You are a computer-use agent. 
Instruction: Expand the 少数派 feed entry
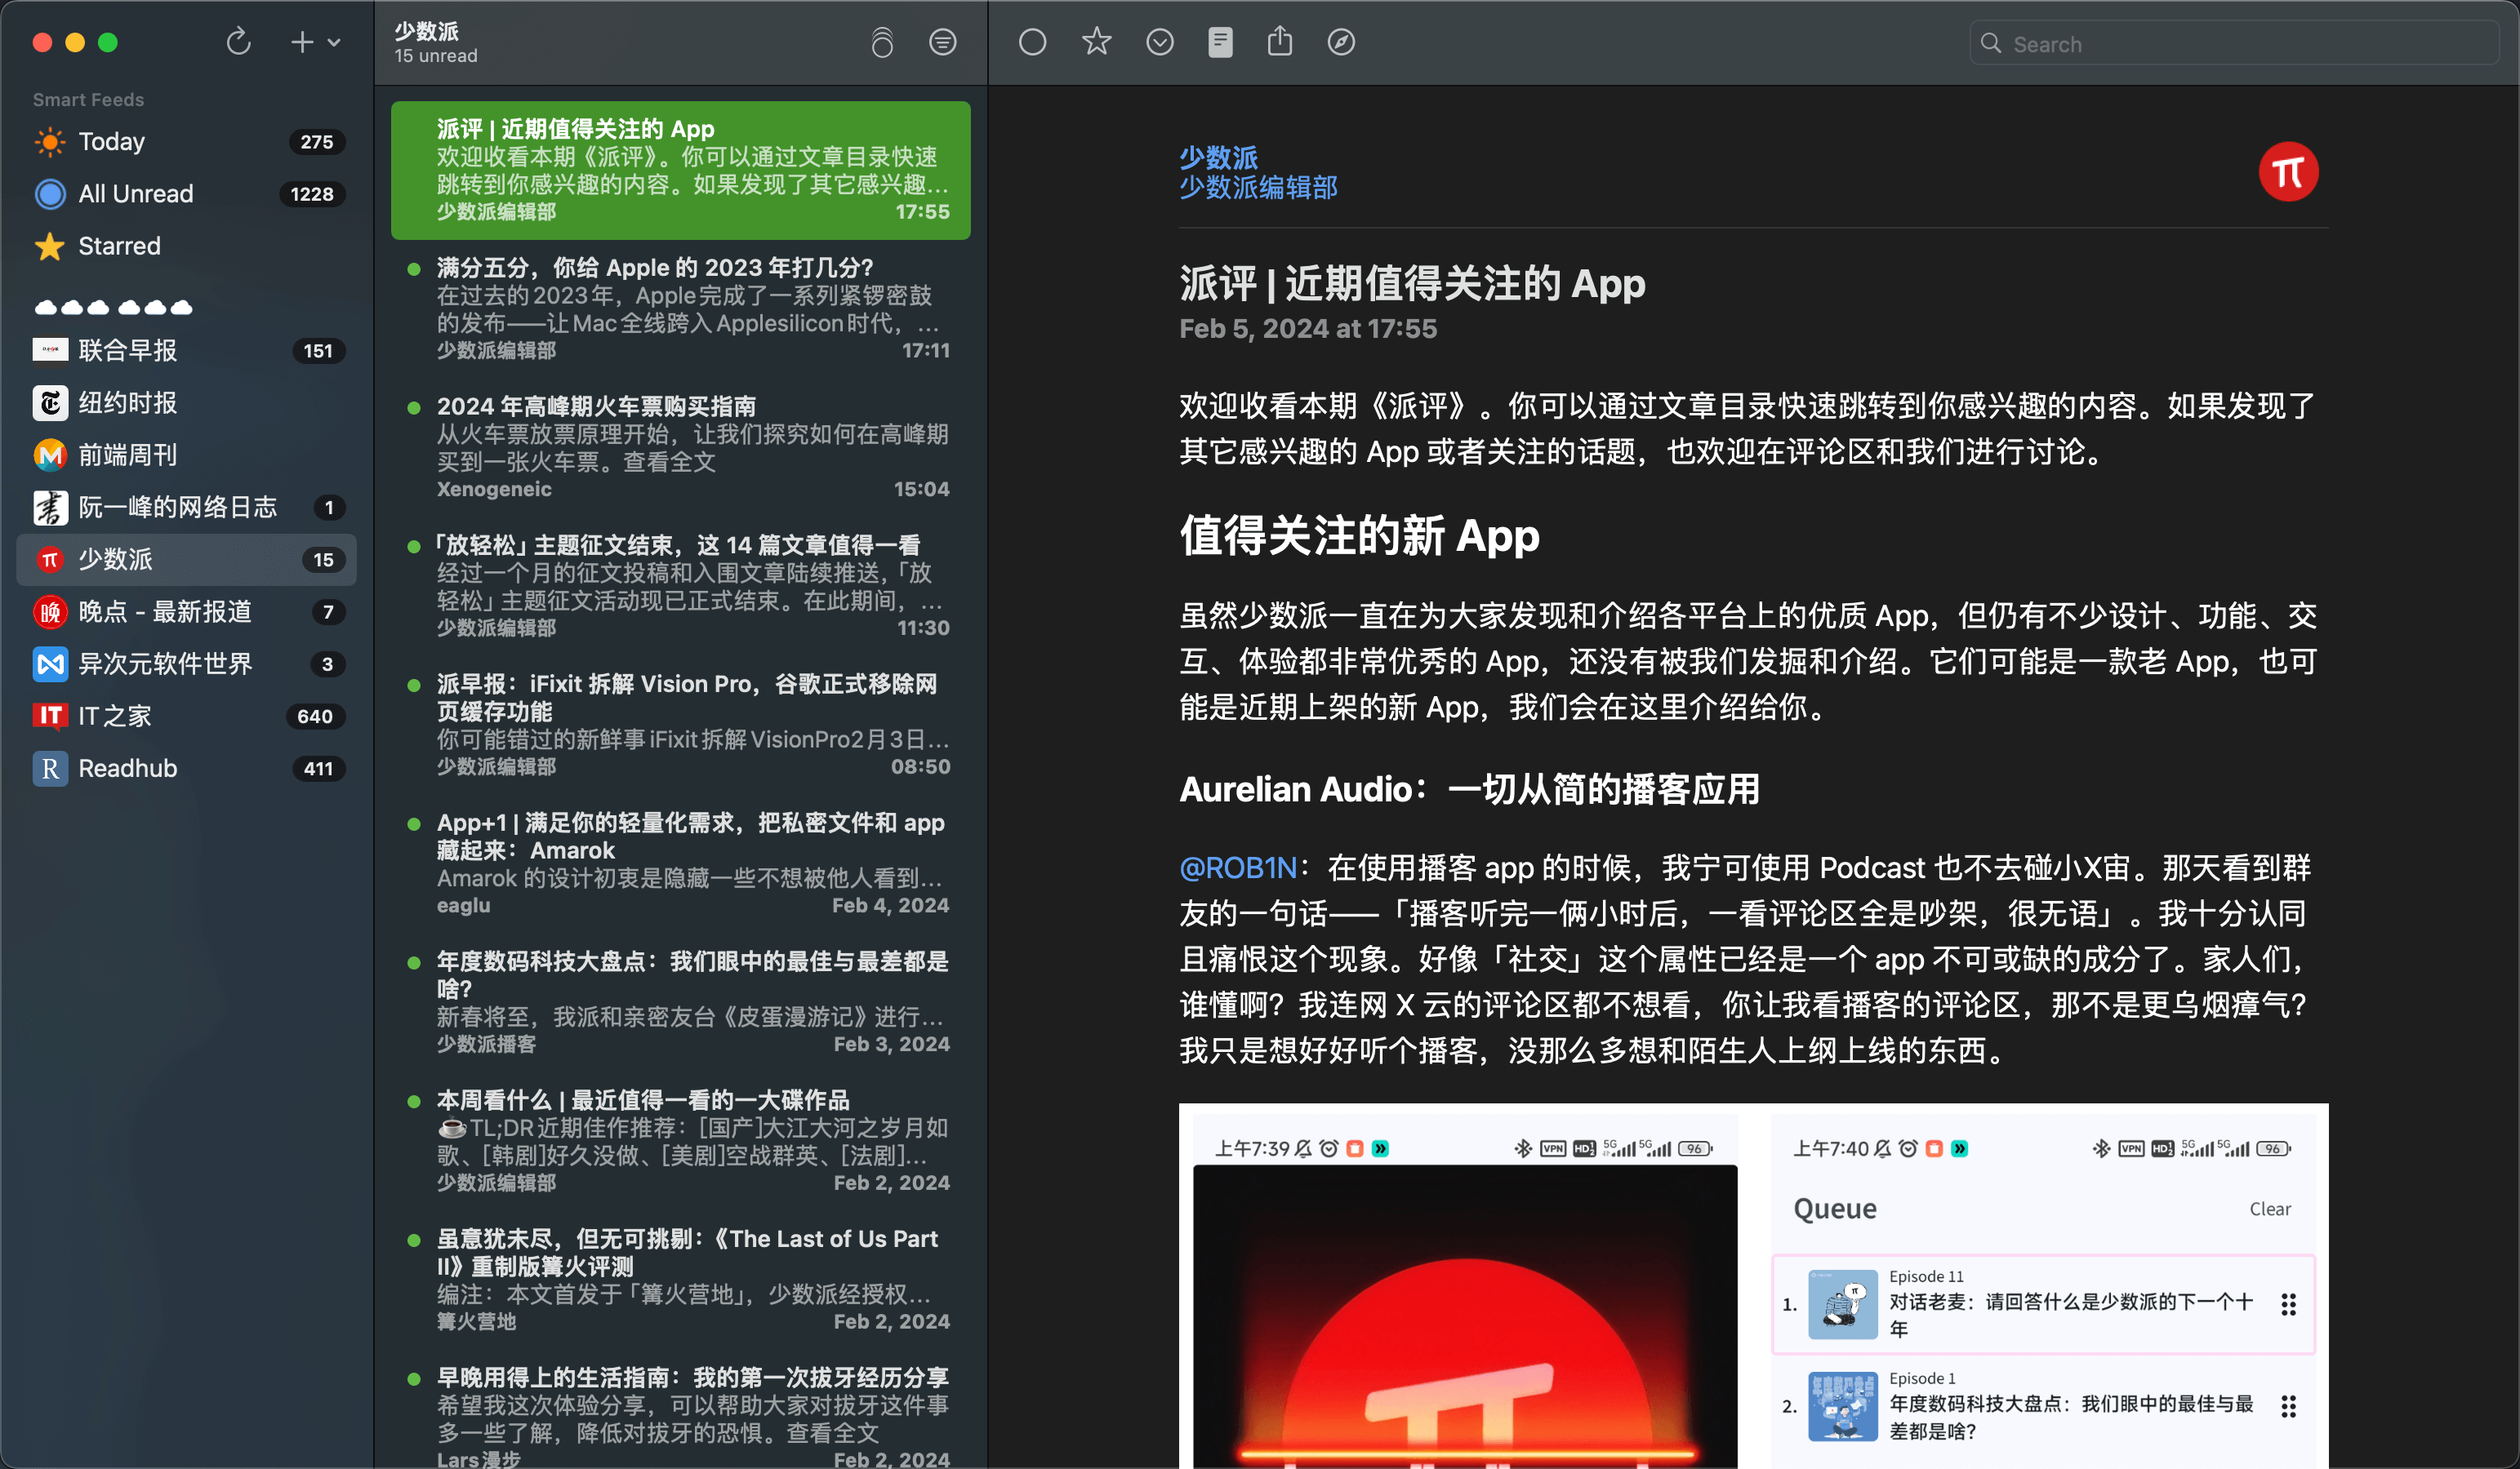[x=185, y=560]
